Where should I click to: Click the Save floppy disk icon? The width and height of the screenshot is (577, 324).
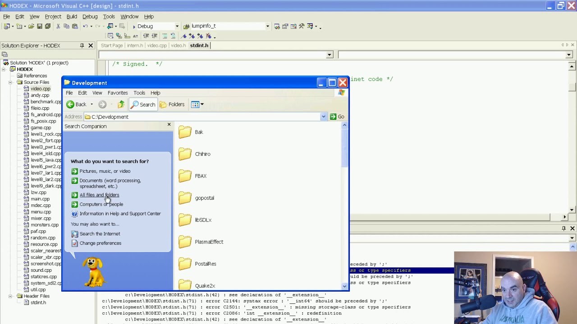[39, 26]
